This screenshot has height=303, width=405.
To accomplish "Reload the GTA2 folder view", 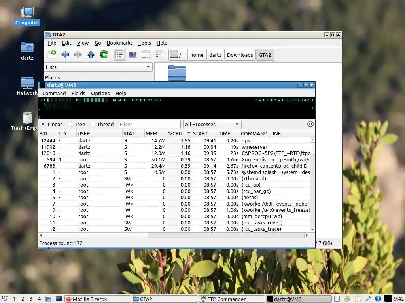I will pyautogui.click(x=104, y=54).
